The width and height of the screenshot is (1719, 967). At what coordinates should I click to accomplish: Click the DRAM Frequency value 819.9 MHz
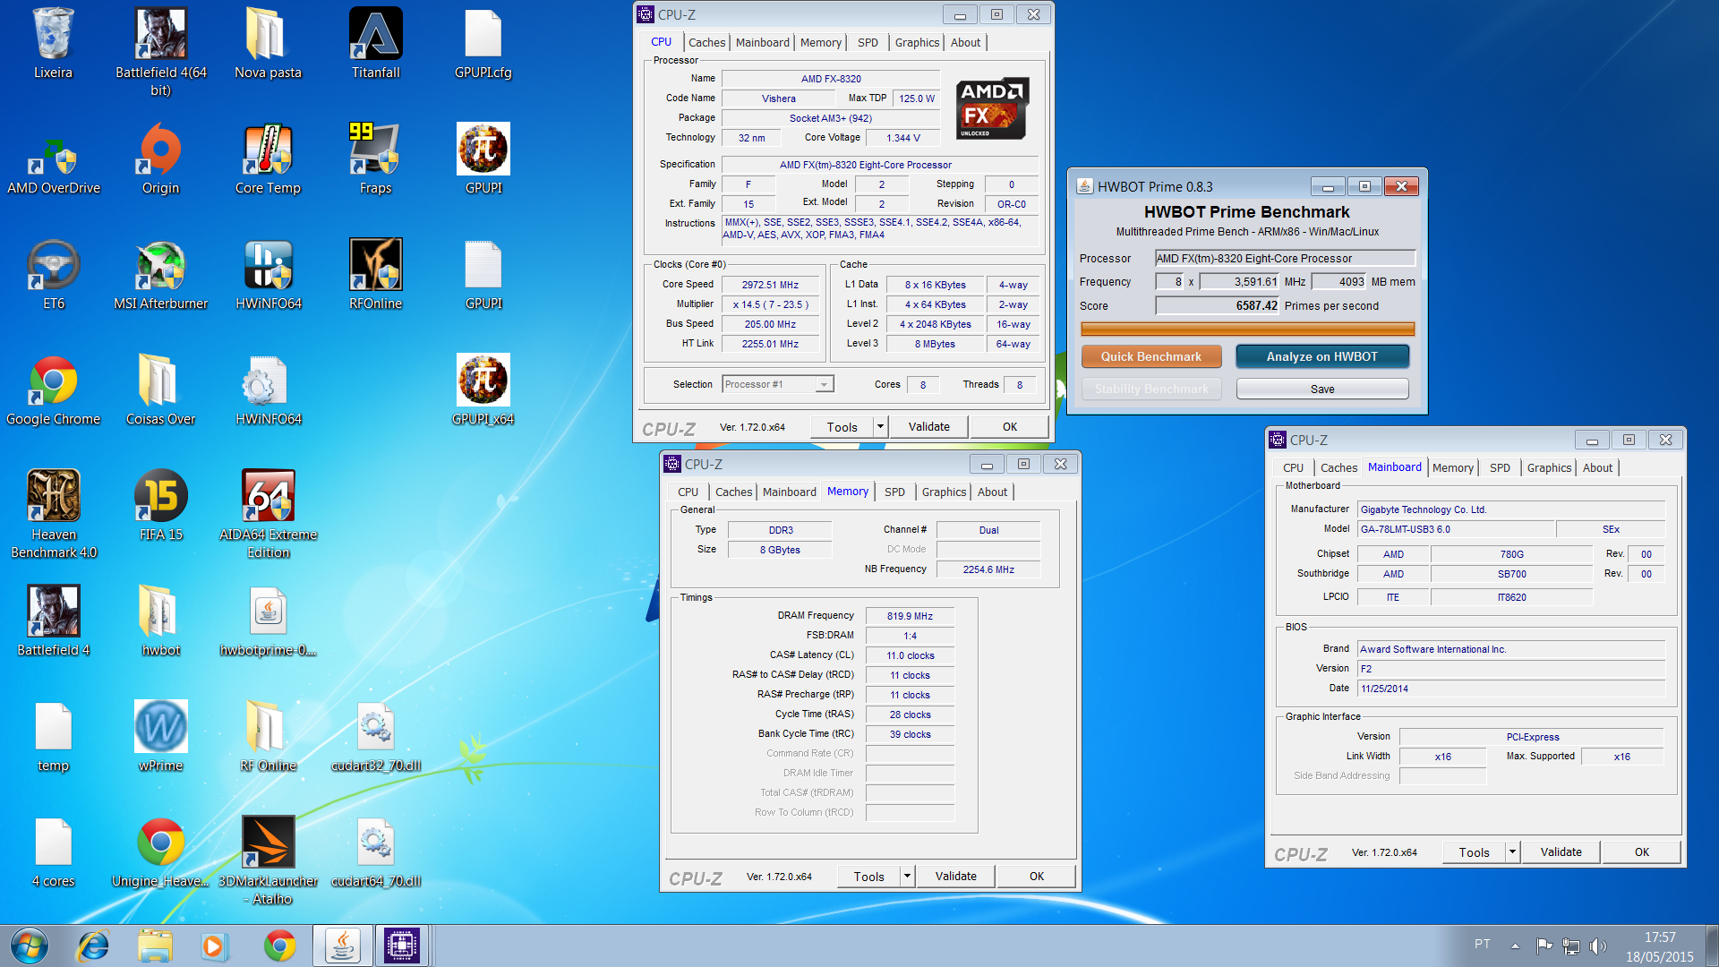910,616
